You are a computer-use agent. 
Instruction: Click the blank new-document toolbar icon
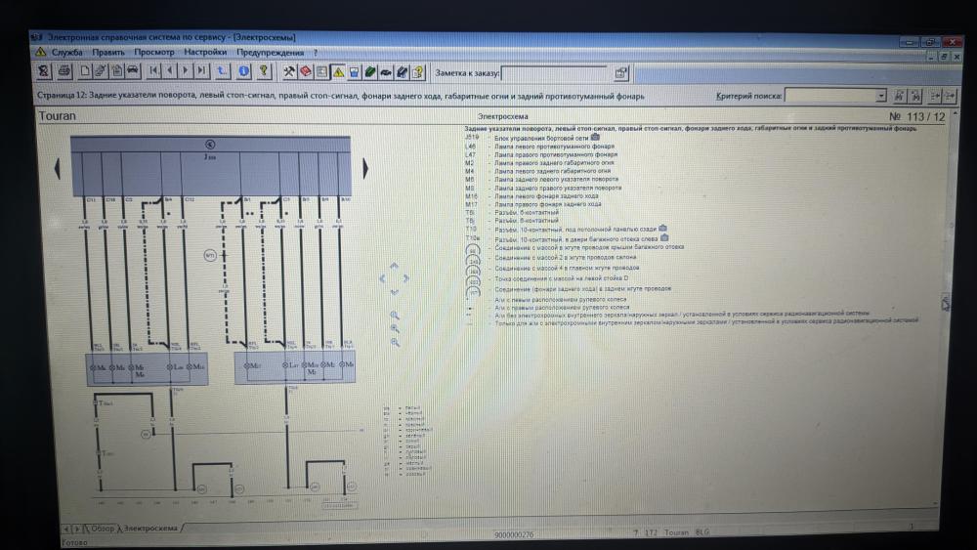point(85,71)
